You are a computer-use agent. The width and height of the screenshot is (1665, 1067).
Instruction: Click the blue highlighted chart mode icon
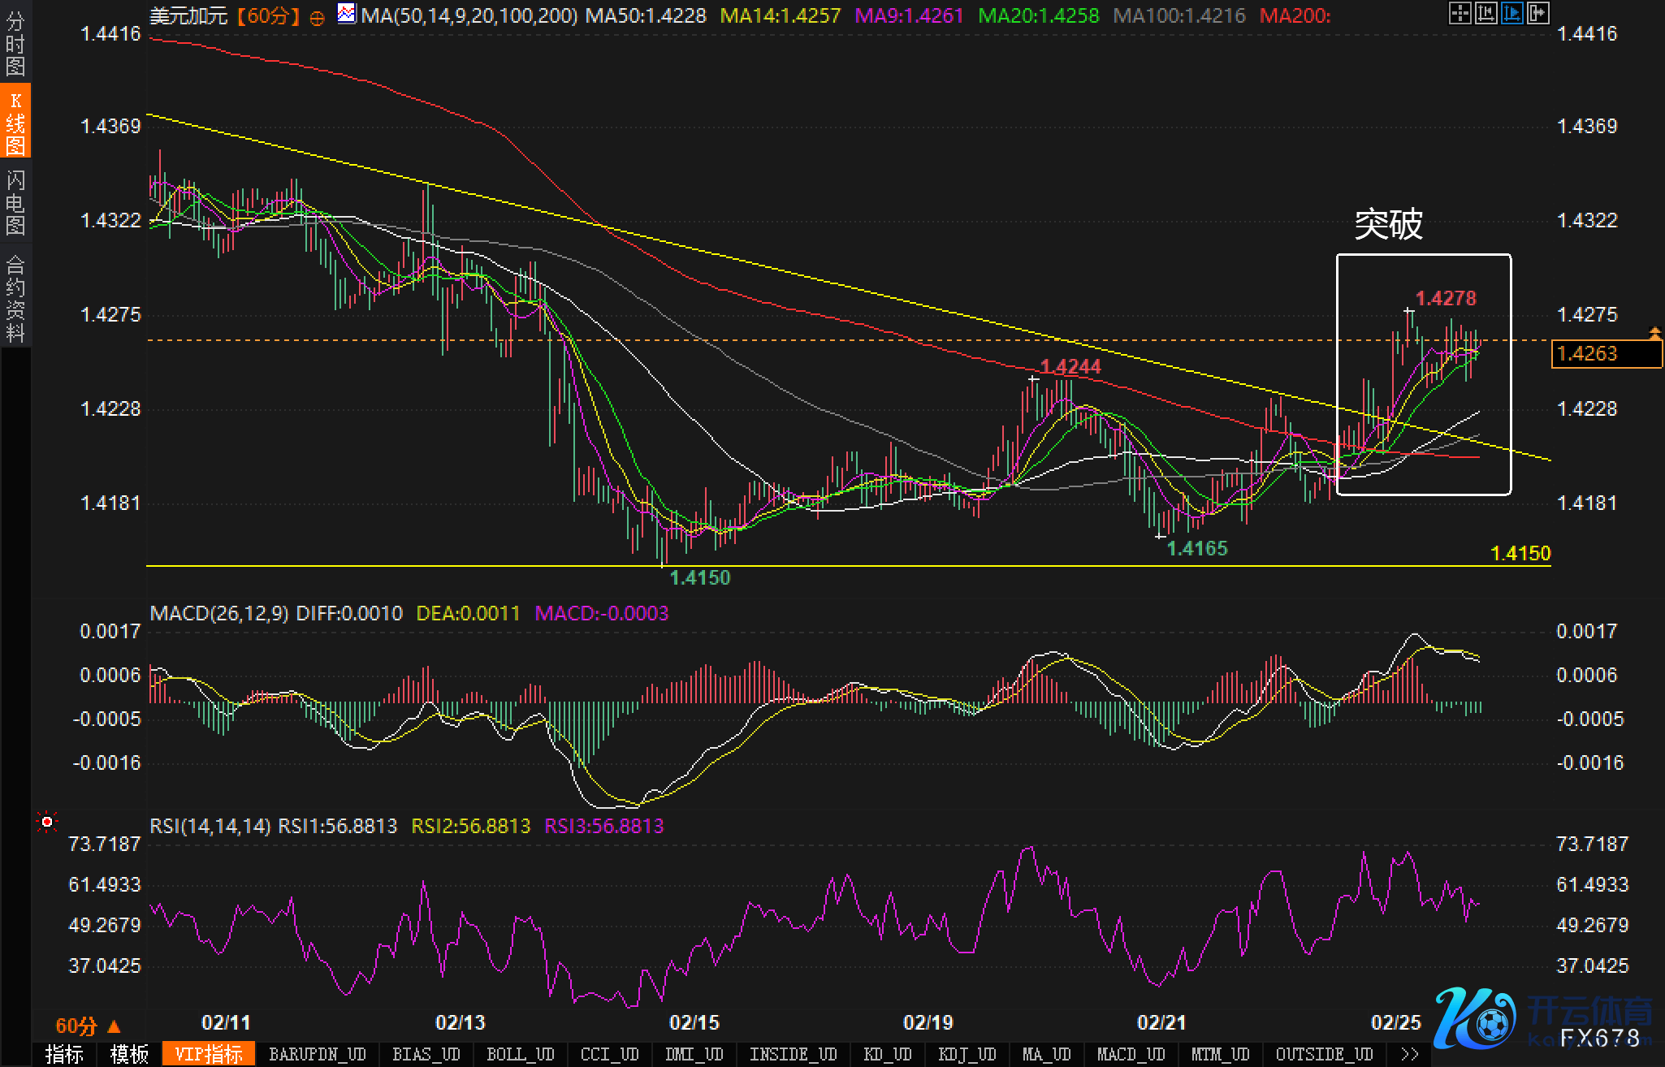[1511, 13]
